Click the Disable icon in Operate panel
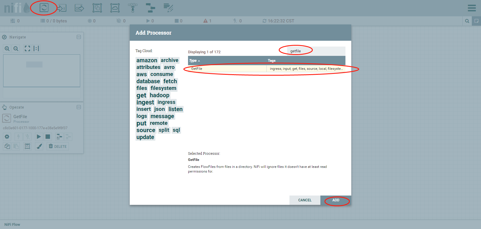Viewport: 481px width, 229px height. coord(27,137)
